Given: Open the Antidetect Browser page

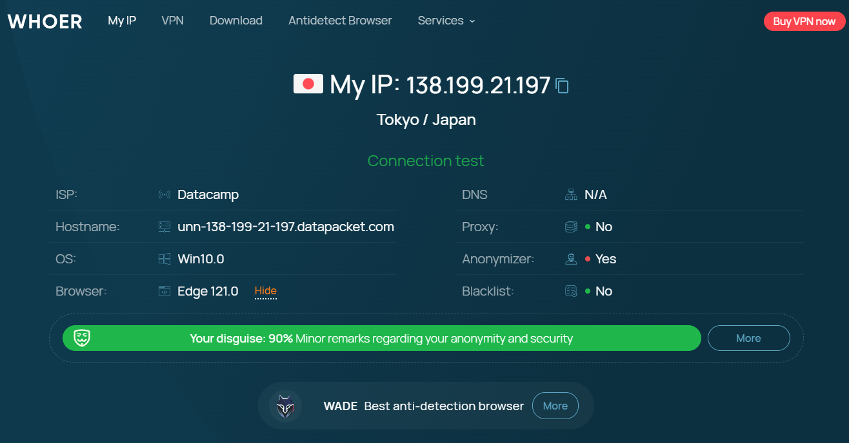Looking at the screenshot, I should click(x=340, y=21).
